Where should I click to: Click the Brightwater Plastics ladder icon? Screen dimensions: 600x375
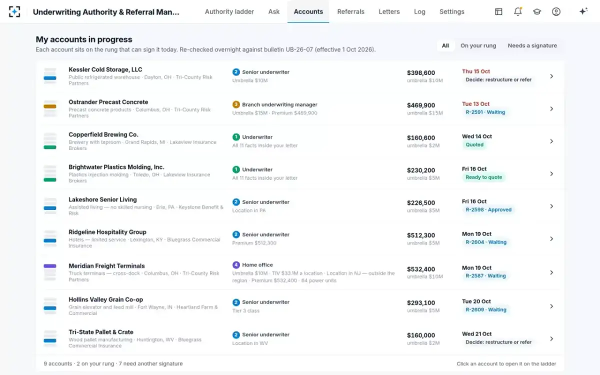tap(50, 174)
